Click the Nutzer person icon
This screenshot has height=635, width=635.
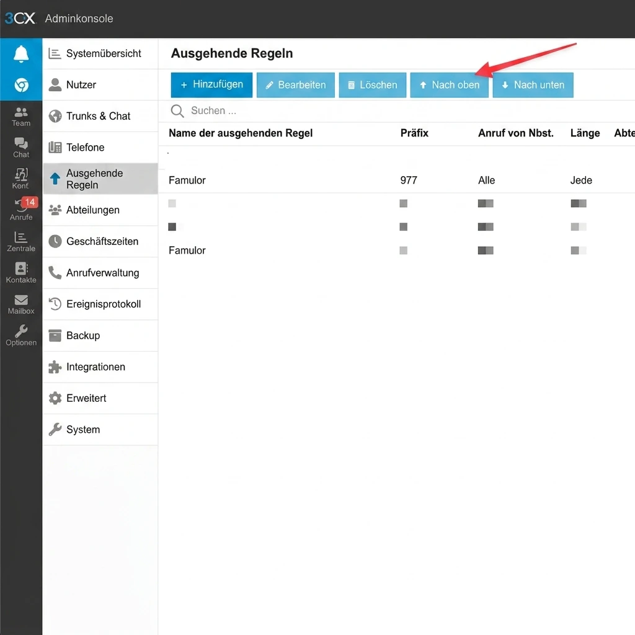coord(55,84)
